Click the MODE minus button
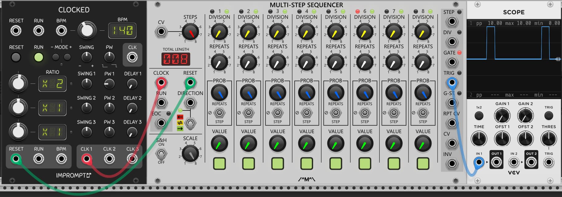562x197 pixels. pos(56,57)
